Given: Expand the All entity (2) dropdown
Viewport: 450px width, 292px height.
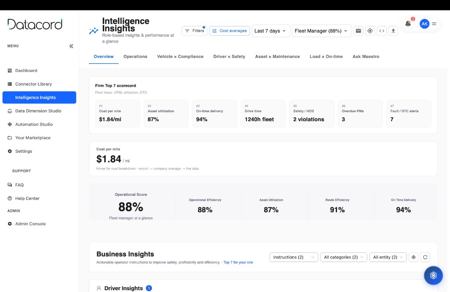Looking at the screenshot, I should [x=388, y=257].
